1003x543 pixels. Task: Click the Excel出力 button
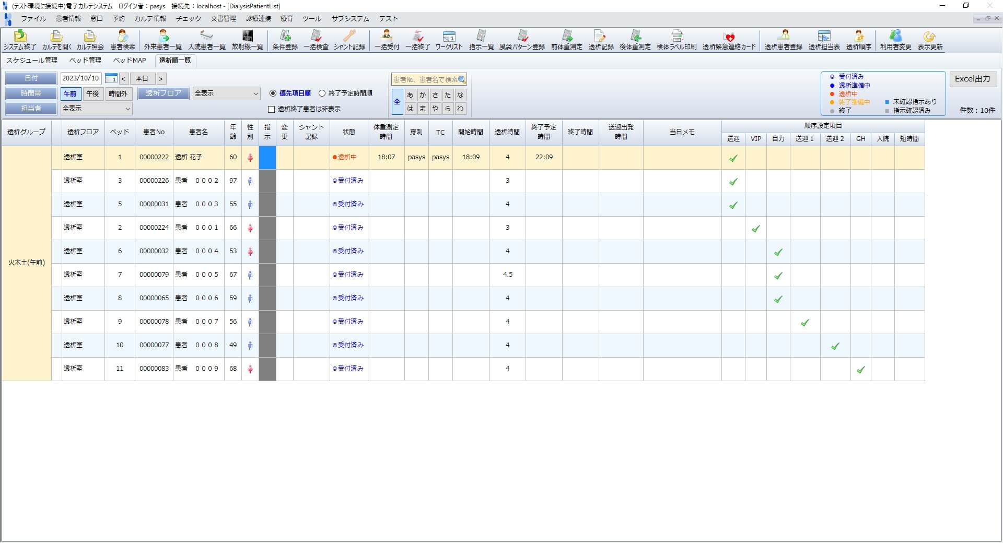pos(972,79)
